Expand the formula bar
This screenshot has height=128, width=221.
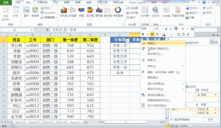[219, 30]
